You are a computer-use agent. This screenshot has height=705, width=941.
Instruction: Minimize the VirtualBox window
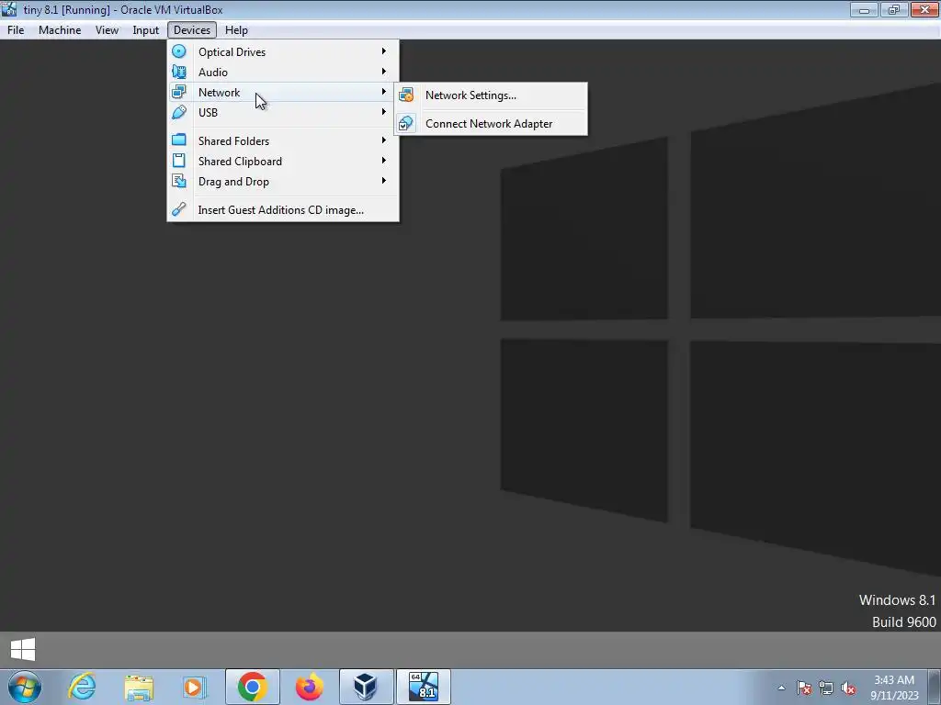tap(864, 9)
